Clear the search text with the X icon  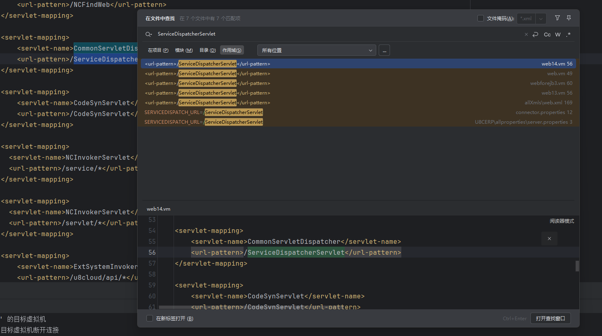[x=526, y=34]
